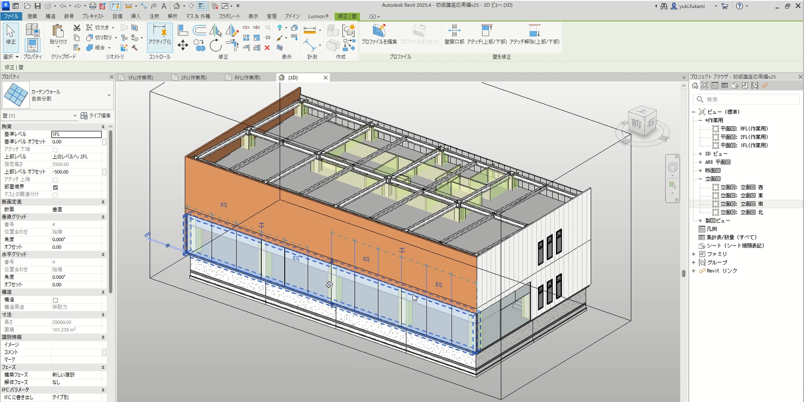Viewport: 804px width, 402px height.
Task: Click the link icon in Project Browser toolbar
Action: (x=765, y=85)
